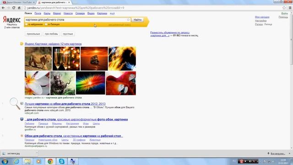Open the Windows Start button
The height and width of the screenshot is (165, 293).
pos(5,161)
